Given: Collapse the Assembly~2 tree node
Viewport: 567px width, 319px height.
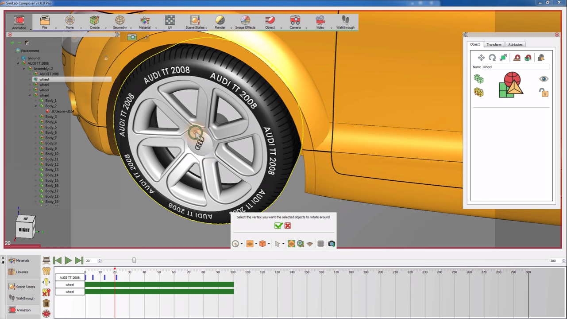Looking at the screenshot, I should pos(24,69).
